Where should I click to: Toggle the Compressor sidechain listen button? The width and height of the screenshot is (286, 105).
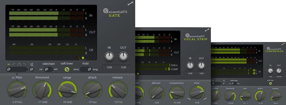[x=224, y=83]
